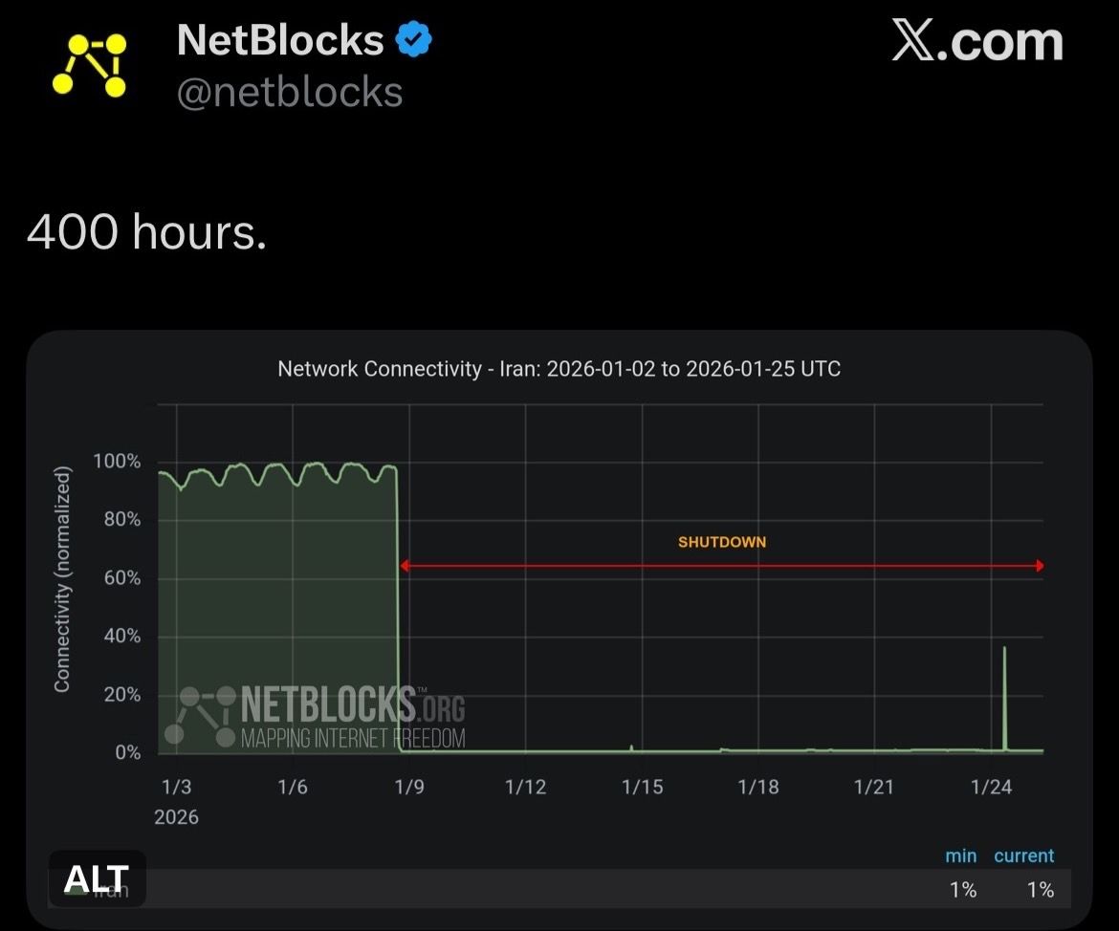Screen dimensions: 1119x931
Task: Click the 100% label on the y-axis
Action: tap(117, 462)
